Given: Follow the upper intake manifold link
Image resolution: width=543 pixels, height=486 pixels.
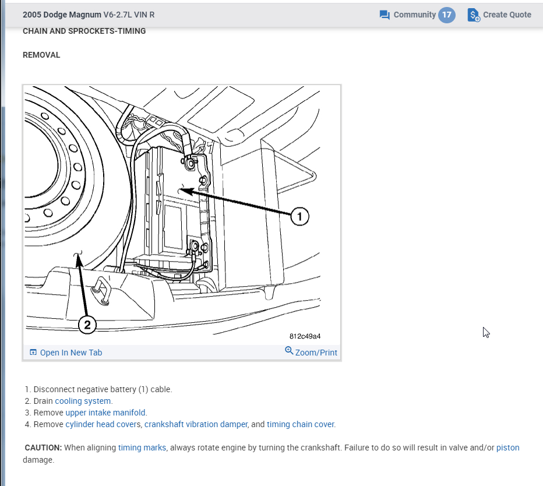Looking at the screenshot, I should click(x=102, y=413).
